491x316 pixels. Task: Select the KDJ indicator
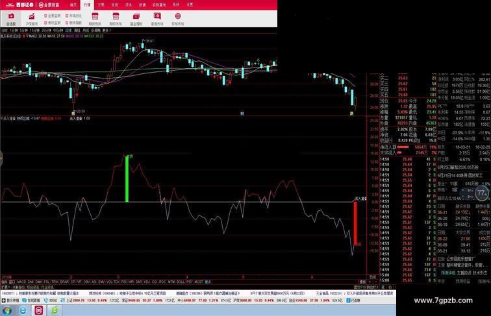[x=146, y=282]
